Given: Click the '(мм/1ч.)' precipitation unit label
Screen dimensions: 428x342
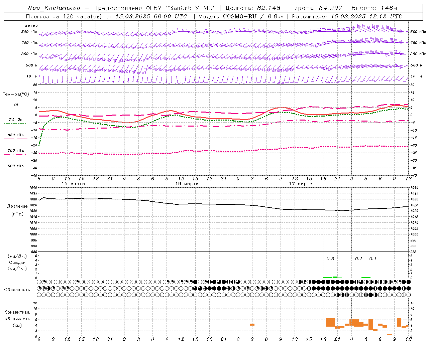Looking at the screenshot, I should 17,269.
